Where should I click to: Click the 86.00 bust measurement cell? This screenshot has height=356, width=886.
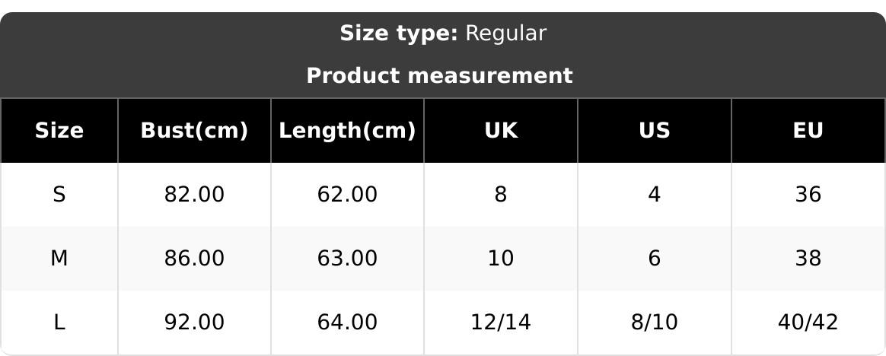194,259
